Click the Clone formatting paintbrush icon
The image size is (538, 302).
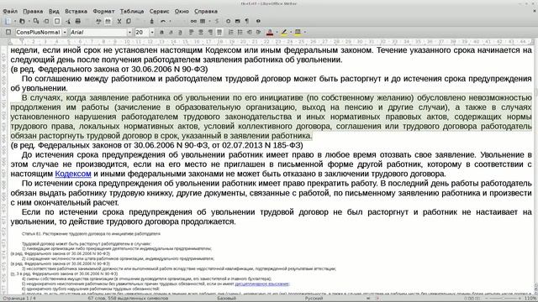(x=151, y=21)
